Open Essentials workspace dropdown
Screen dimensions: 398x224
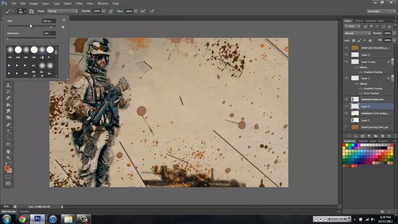pyautogui.click(x=381, y=11)
